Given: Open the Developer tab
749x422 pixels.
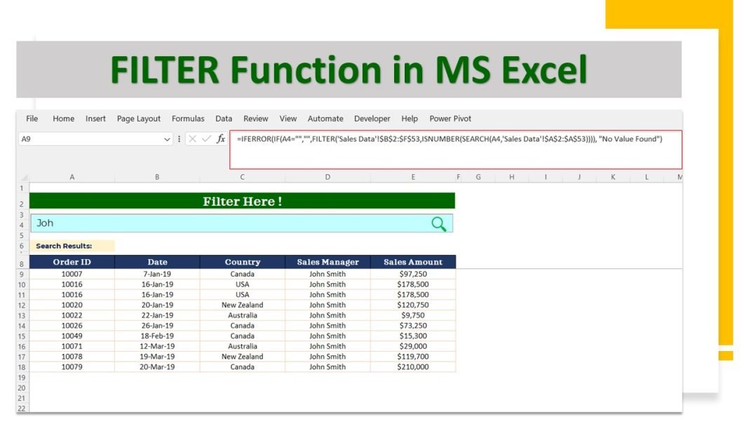Looking at the screenshot, I should click(372, 119).
